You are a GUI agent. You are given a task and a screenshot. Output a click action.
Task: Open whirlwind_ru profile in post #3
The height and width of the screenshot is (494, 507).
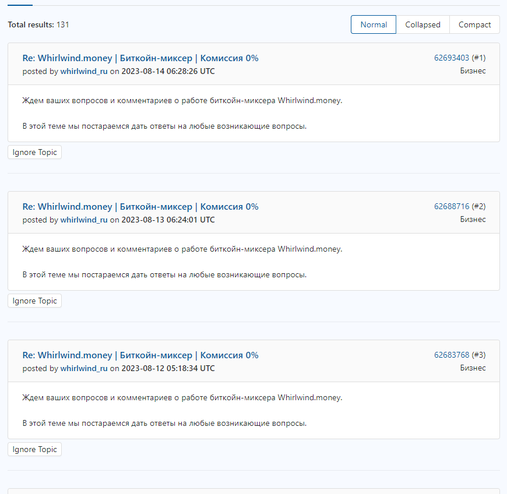(84, 369)
